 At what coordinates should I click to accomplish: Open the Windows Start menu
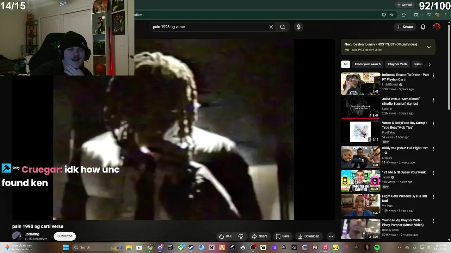tap(66, 247)
